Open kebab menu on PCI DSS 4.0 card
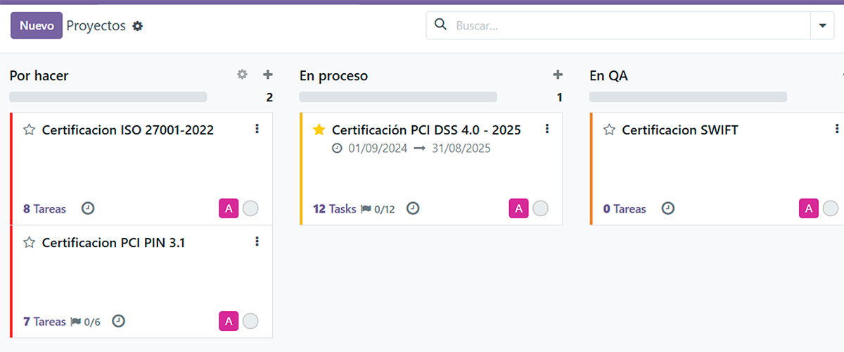This screenshot has height=352, width=844. [x=547, y=129]
